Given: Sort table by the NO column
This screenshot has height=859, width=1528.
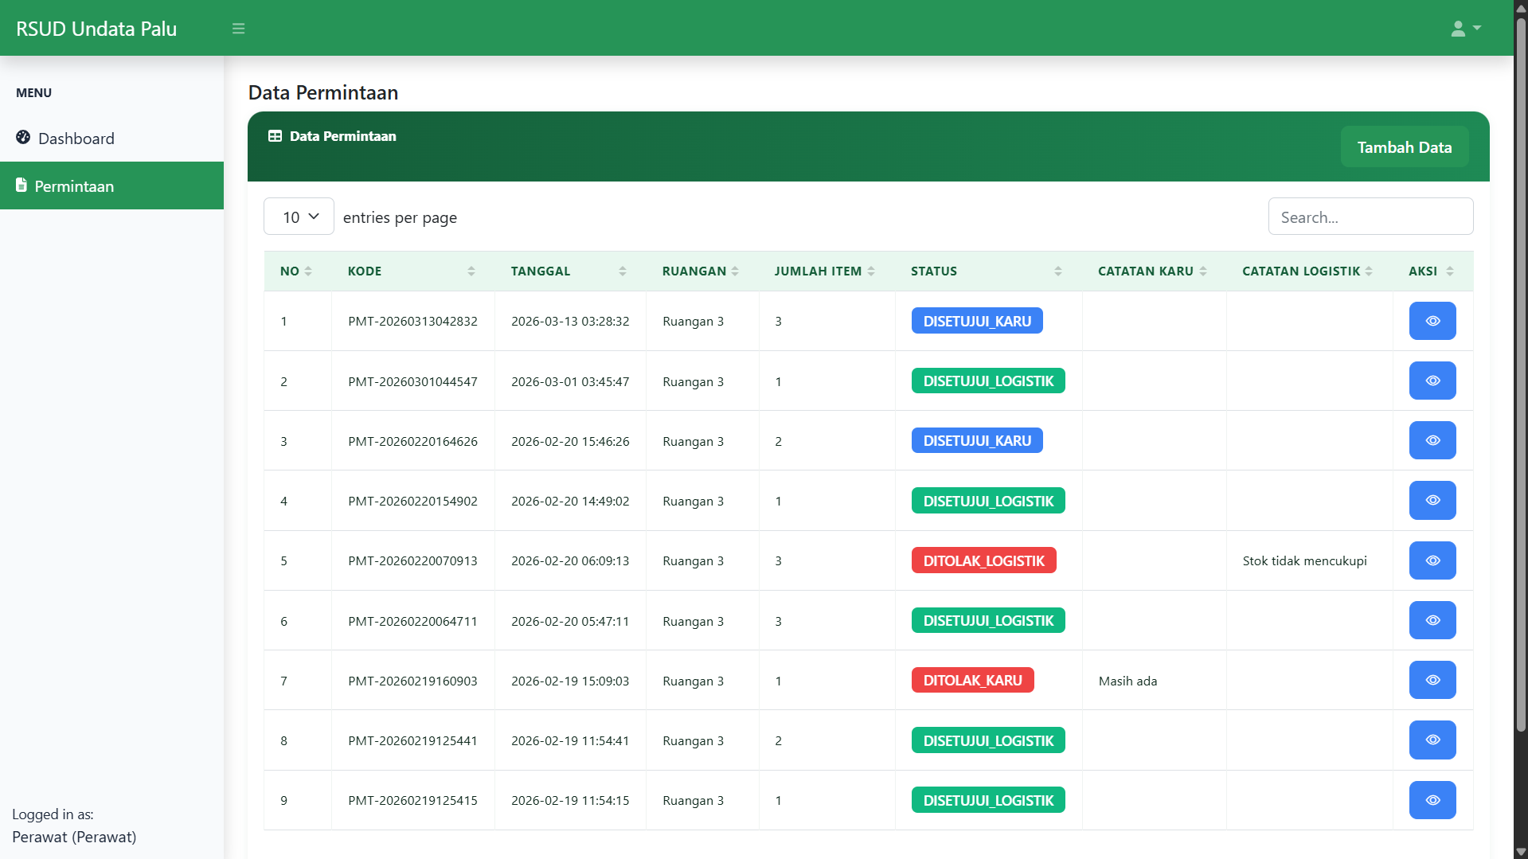Looking at the screenshot, I should point(296,271).
